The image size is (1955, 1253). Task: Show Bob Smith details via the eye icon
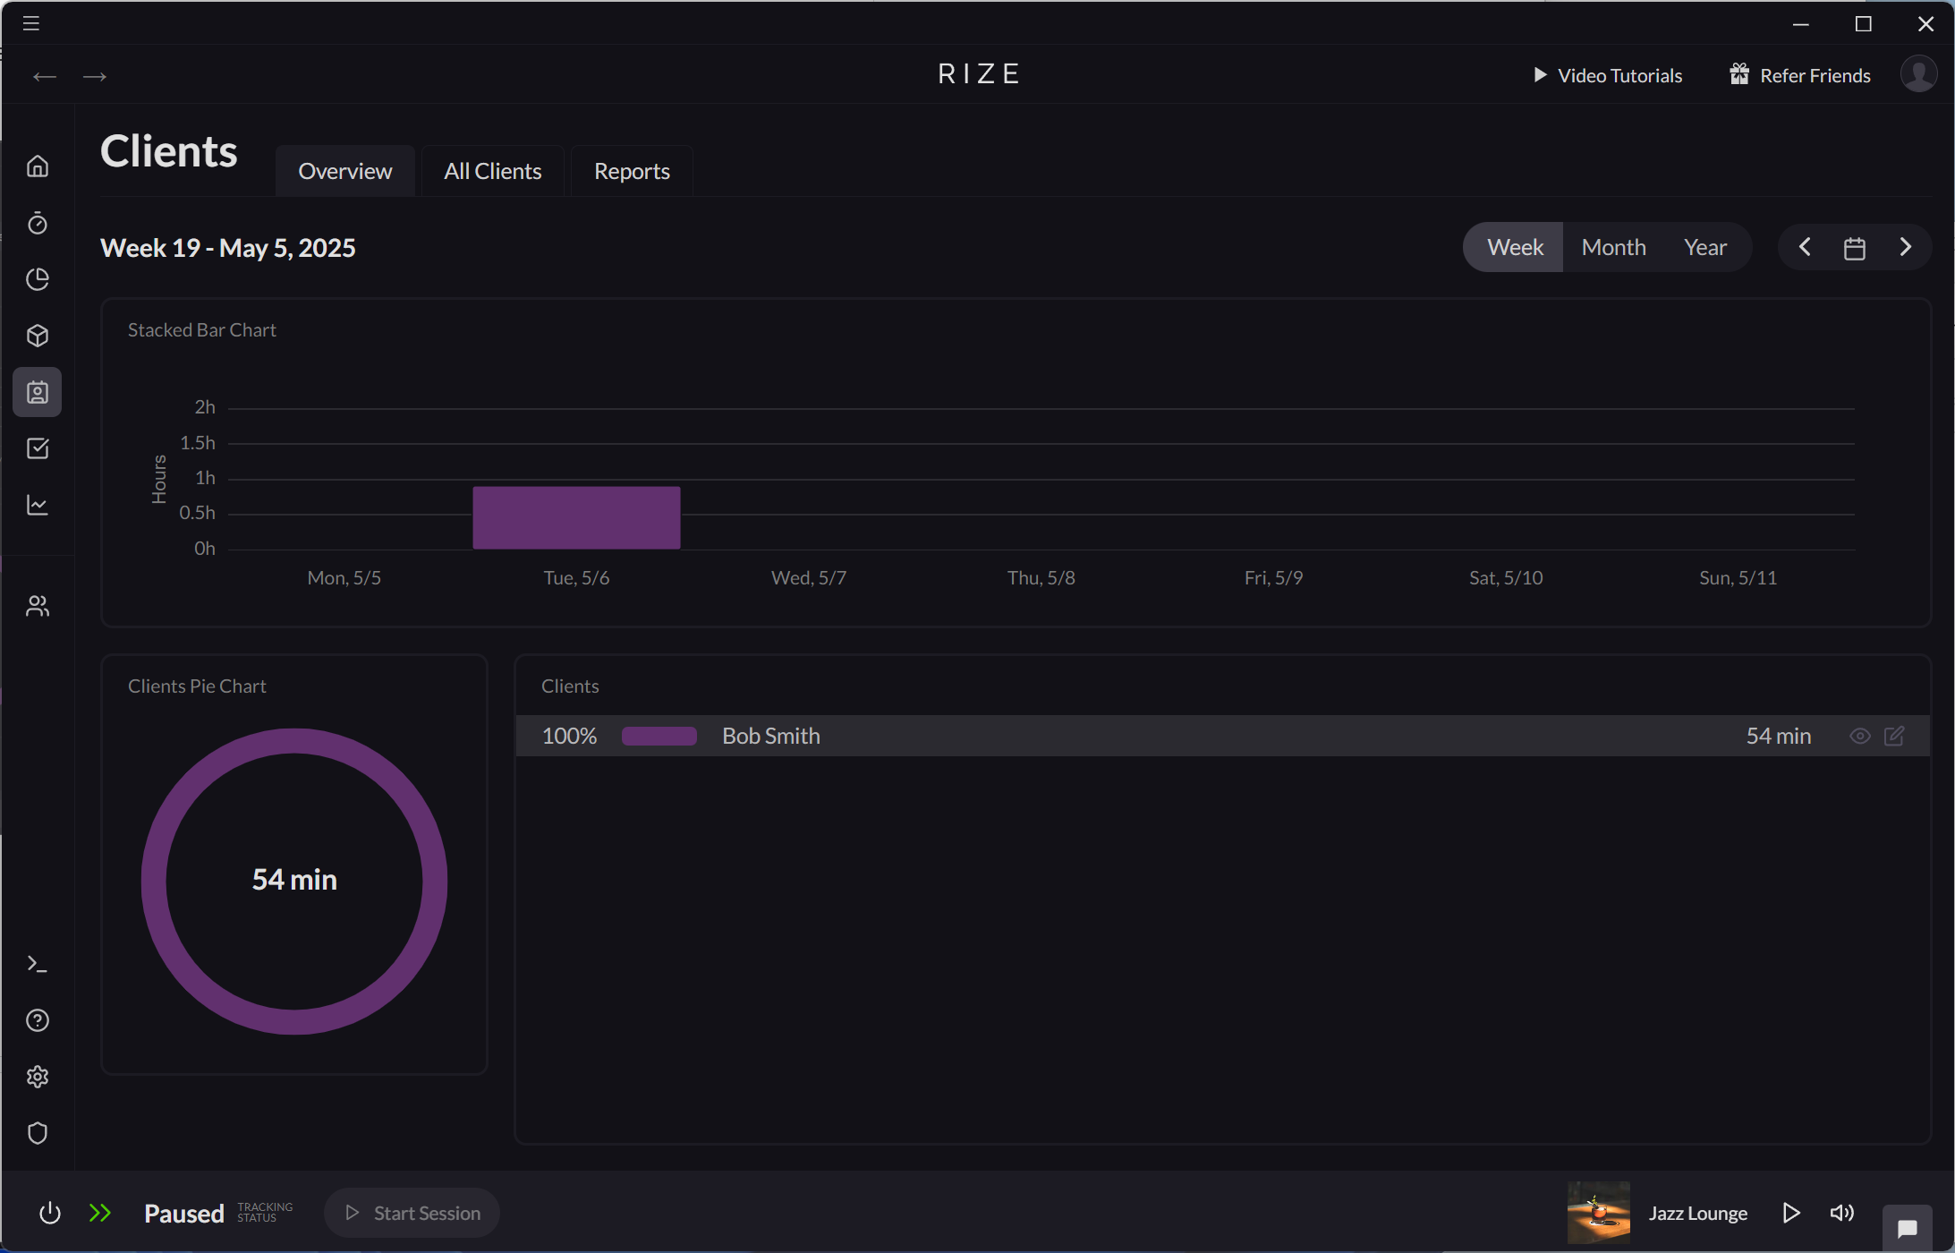[x=1859, y=735]
